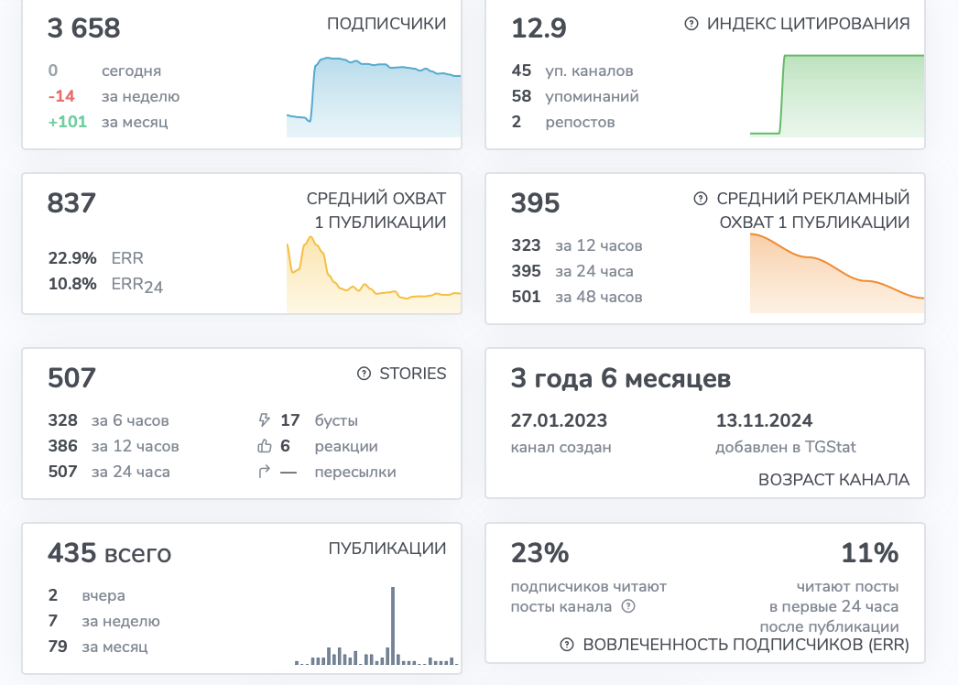Click the ВОЗРАСТ КАНАЛА label
958x685 pixels.
[834, 480]
